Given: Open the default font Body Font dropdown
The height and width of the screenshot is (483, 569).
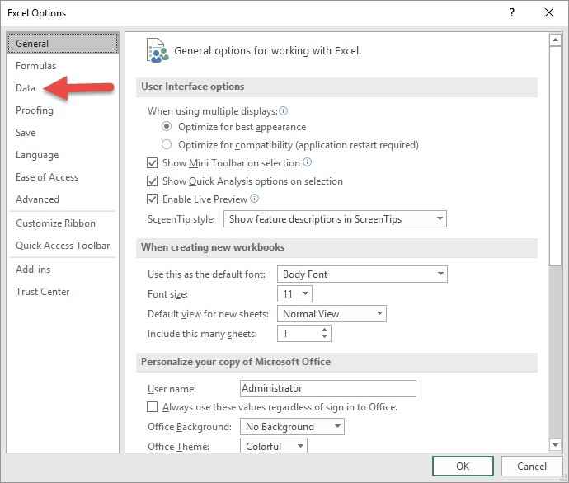Looking at the screenshot, I should point(362,274).
